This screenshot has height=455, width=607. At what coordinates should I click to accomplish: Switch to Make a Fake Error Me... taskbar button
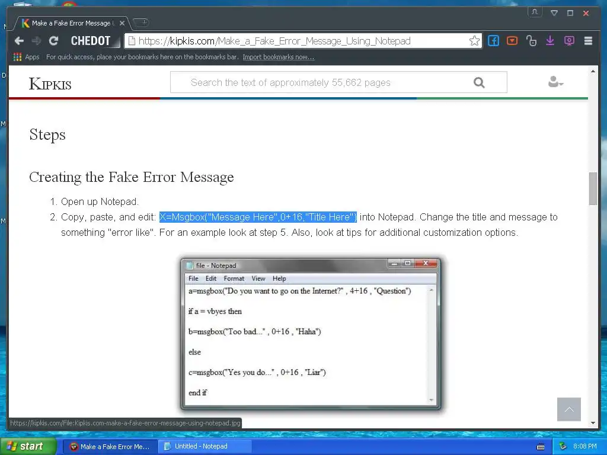(x=110, y=447)
